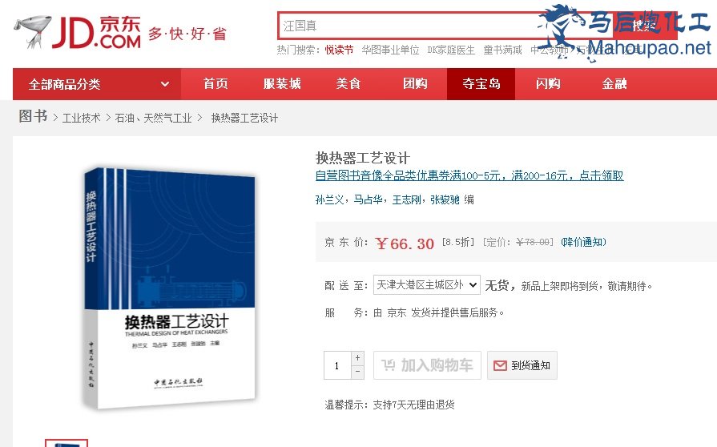
Task: Click the cart icon on 加入购物车
Action: 389,364
